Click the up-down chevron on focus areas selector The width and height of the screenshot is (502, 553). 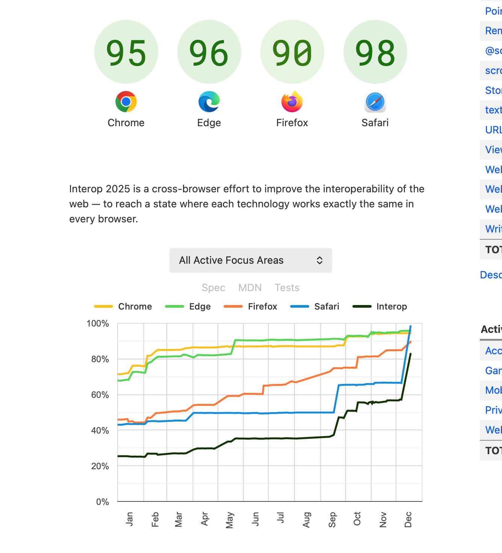[319, 260]
